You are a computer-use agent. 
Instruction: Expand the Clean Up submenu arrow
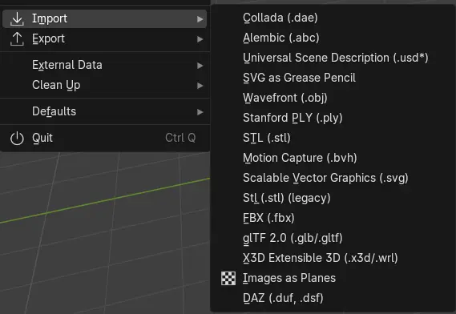[x=200, y=86]
